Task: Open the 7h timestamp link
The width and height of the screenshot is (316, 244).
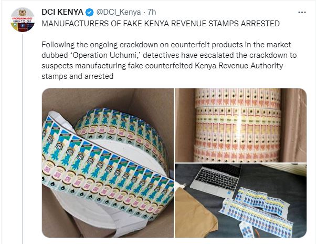Action: pos(152,12)
